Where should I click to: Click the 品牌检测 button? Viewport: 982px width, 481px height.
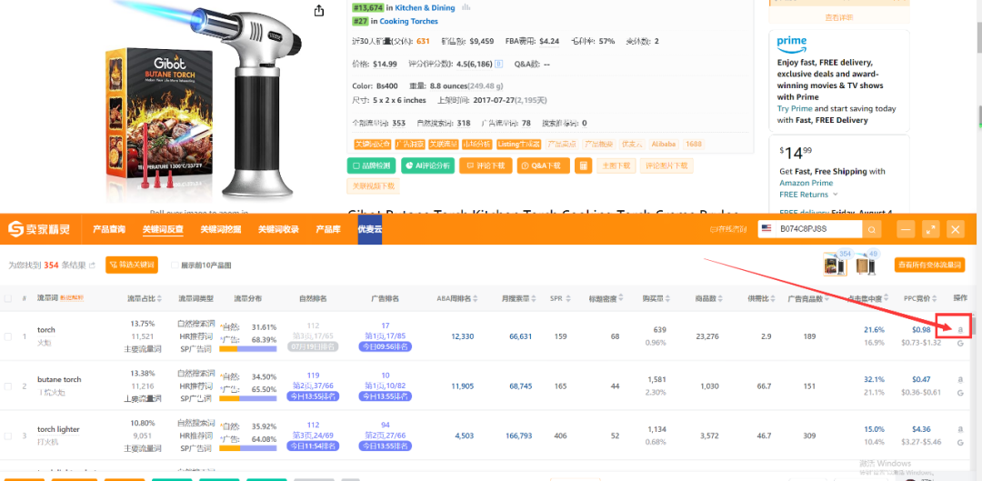(x=371, y=166)
